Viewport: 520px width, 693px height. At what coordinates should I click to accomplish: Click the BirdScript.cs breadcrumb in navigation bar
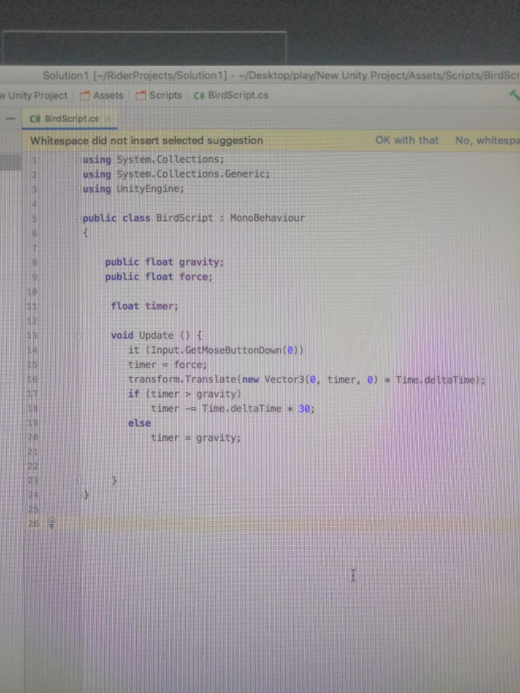coord(231,95)
